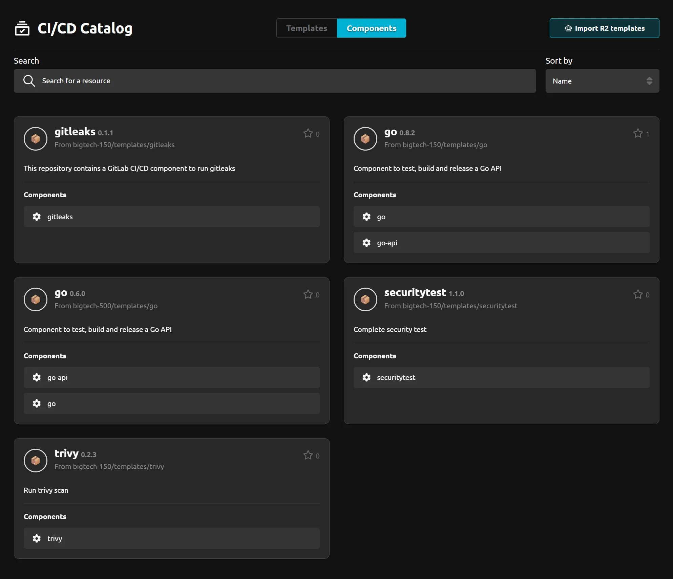Unstar the go 0.8.2 component
673x579 pixels.
[x=637, y=133]
